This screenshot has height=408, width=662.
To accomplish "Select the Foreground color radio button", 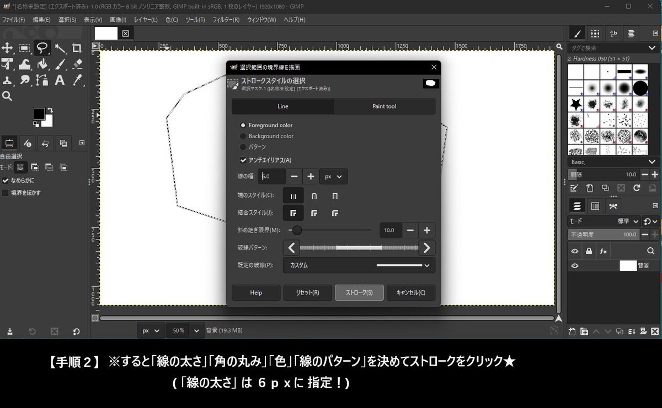I will (243, 126).
